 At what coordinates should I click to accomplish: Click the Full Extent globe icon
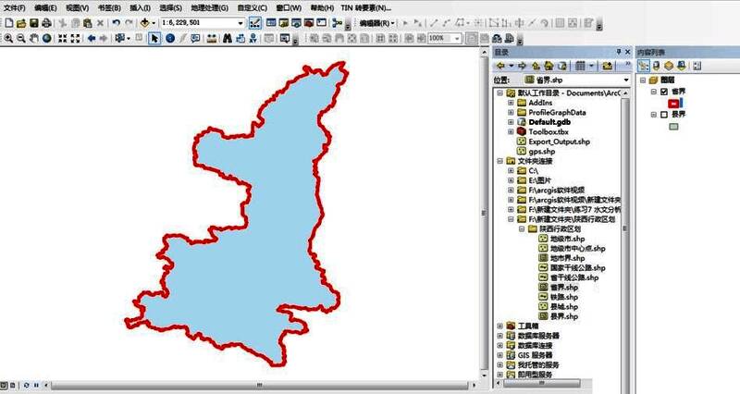coord(48,38)
